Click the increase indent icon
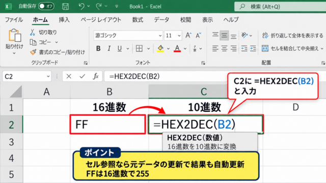326x183 pixels. pyautogui.click(x=253, y=49)
